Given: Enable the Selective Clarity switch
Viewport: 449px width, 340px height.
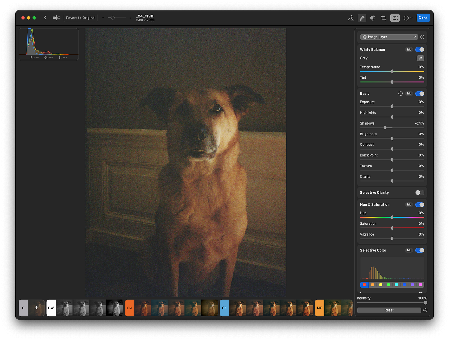Looking at the screenshot, I should [420, 193].
